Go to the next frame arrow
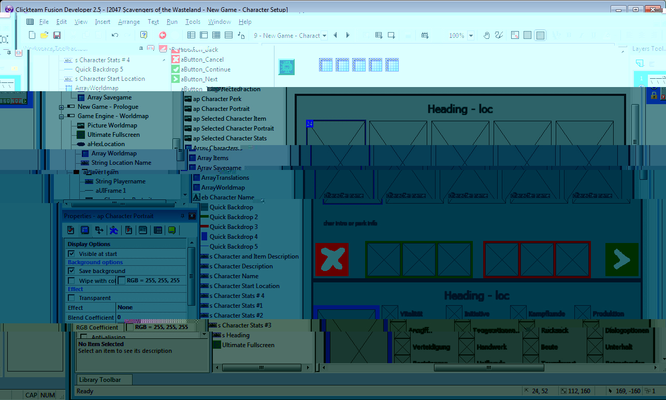The height and width of the screenshot is (400, 666). point(348,35)
